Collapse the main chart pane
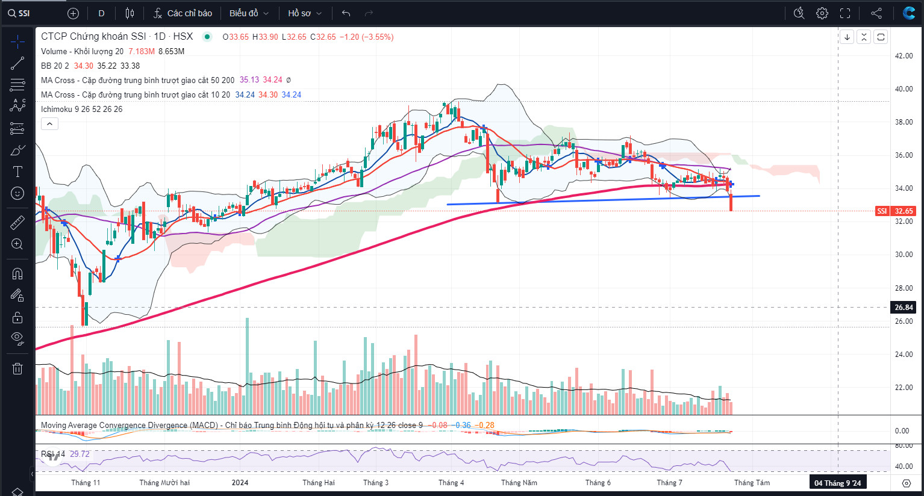The image size is (924, 496). tap(864, 37)
